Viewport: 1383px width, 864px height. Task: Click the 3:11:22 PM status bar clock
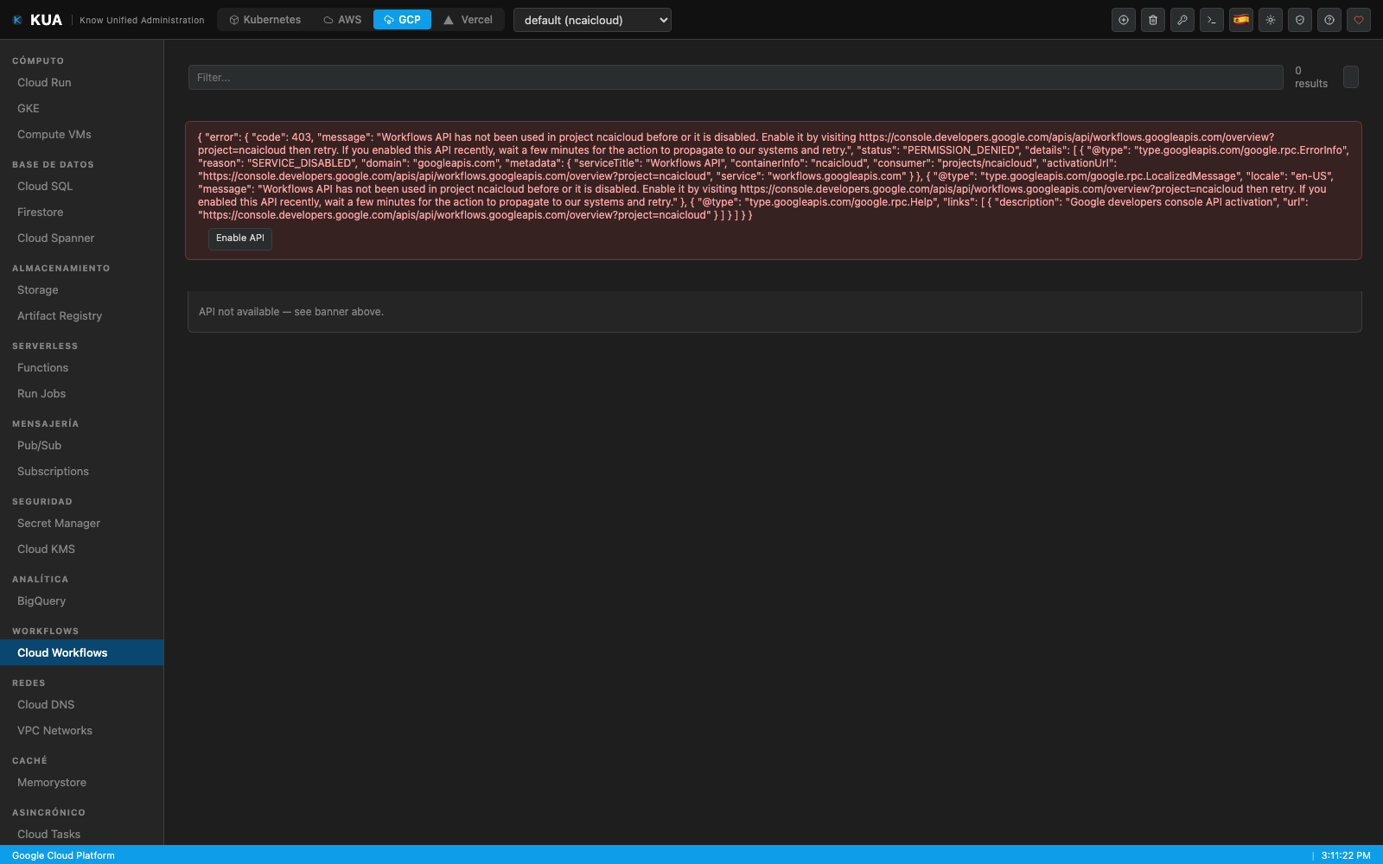(x=1346, y=855)
